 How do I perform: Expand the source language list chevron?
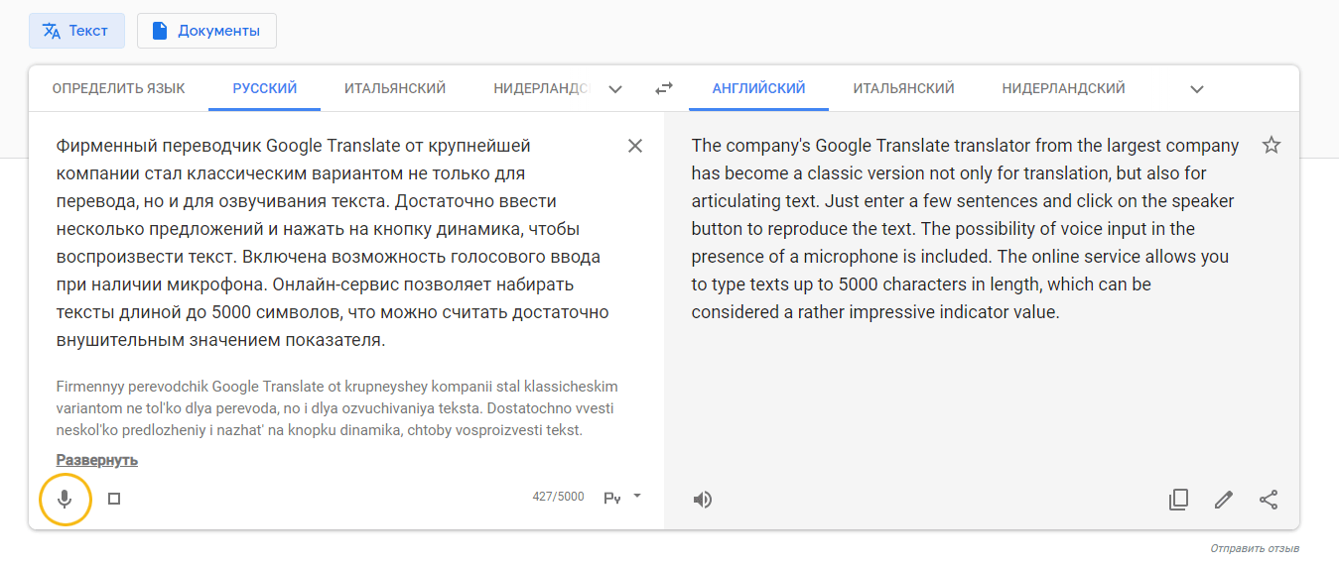pyautogui.click(x=615, y=89)
